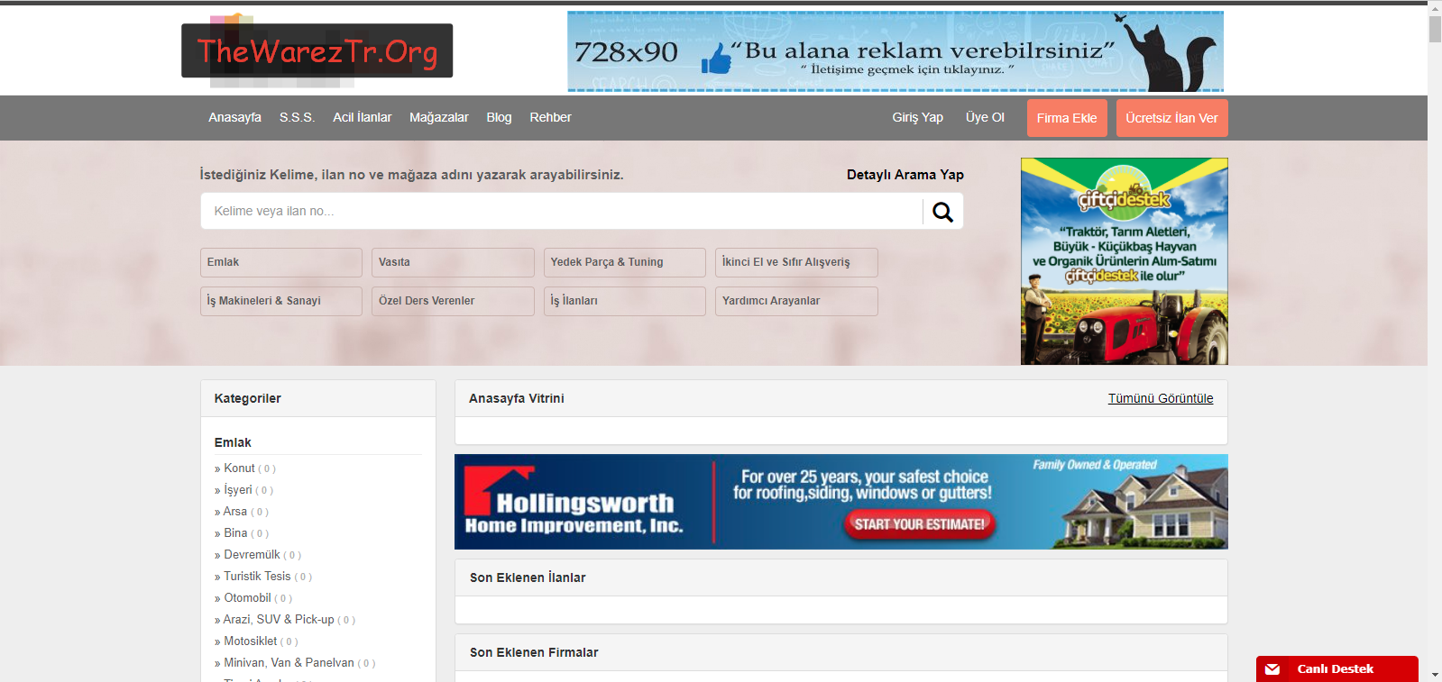1442x682 pixels.
Task: Click Tümünü Görüntüle in Anasayfa Vitrini
Action: pyautogui.click(x=1160, y=398)
